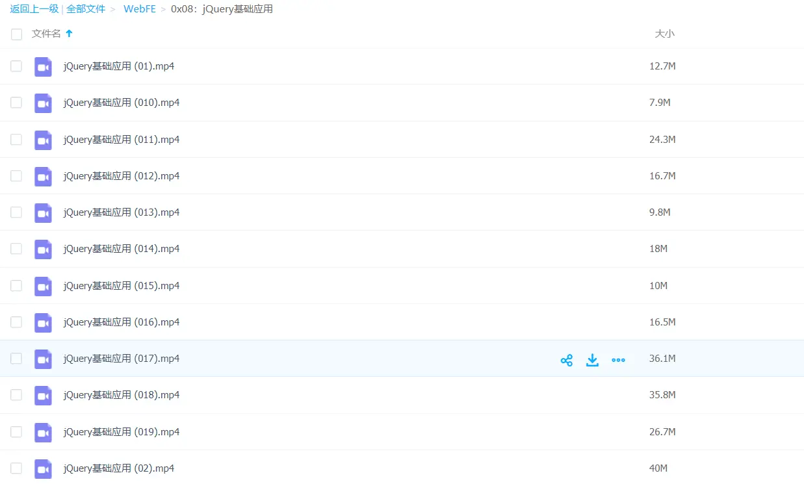
Task: Open file name jQuery基础应用 (013).mp4
Action: (122, 212)
